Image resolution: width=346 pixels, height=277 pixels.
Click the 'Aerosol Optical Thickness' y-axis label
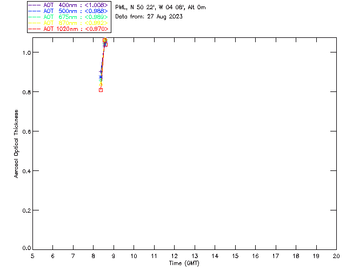(16, 144)
